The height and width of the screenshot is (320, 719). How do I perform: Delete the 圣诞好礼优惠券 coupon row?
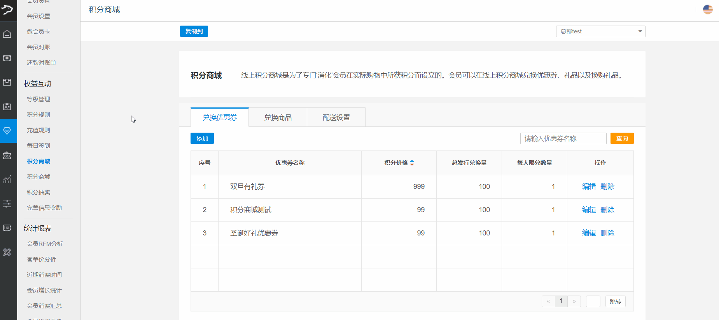607,233
